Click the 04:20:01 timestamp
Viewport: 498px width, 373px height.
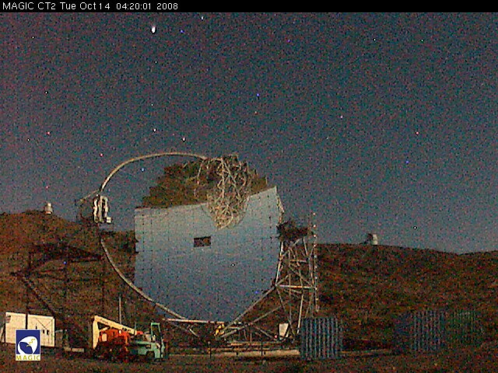pyautogui.click(x=137, y=5)
